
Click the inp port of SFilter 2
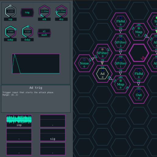click(120, 36)
